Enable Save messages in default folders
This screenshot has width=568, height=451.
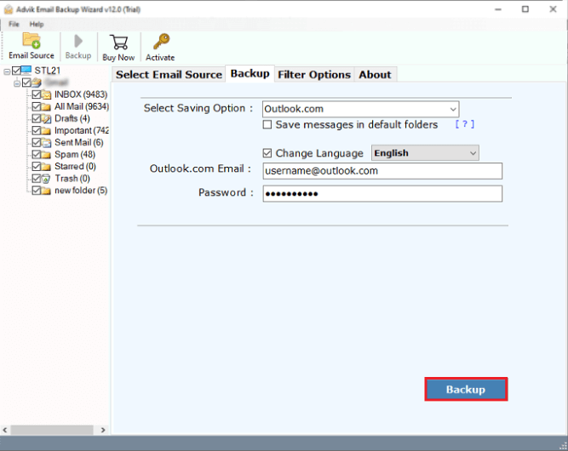point(267,124)
